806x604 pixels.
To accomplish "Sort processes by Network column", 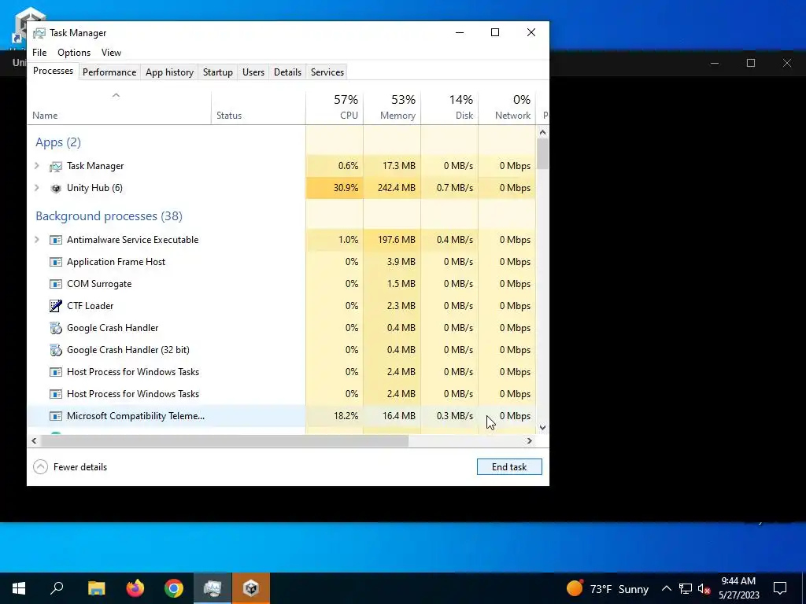I will pyautogui.click(x=508, y=108).
